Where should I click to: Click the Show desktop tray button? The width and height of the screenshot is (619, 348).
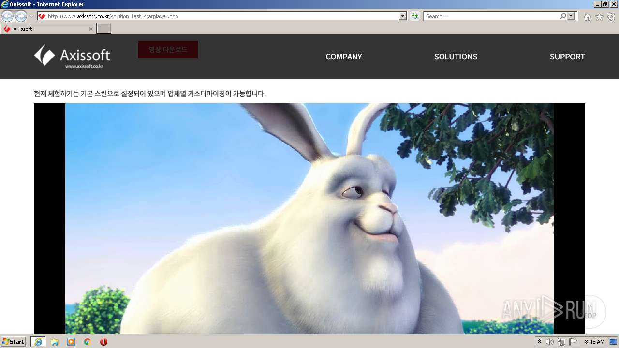[x=613, y=342]
